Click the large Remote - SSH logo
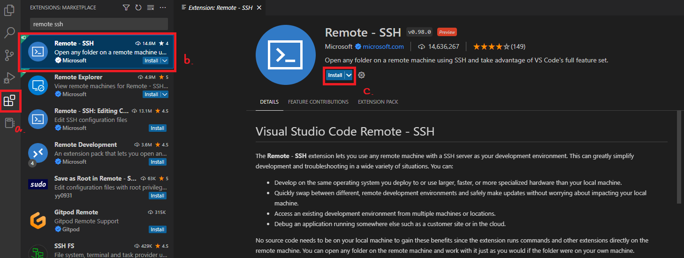The width and height of the screenshot is (684, 258). (286, 55)
